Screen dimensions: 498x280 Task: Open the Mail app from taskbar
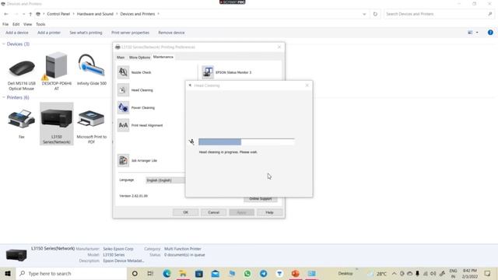[216, 273]
